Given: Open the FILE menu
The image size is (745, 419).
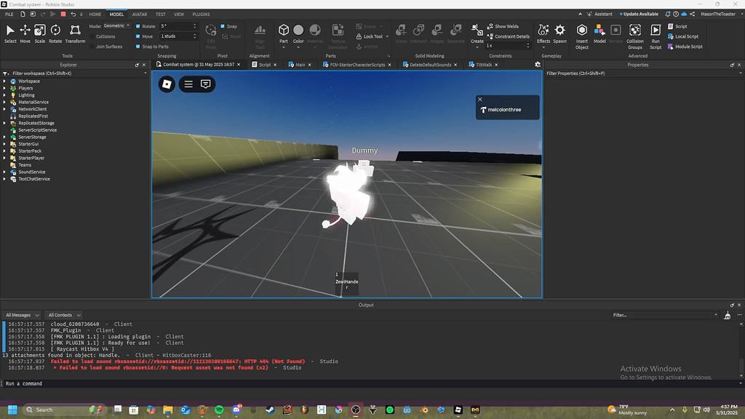Looking at the screenshot, I should click(x=9, y=15).
